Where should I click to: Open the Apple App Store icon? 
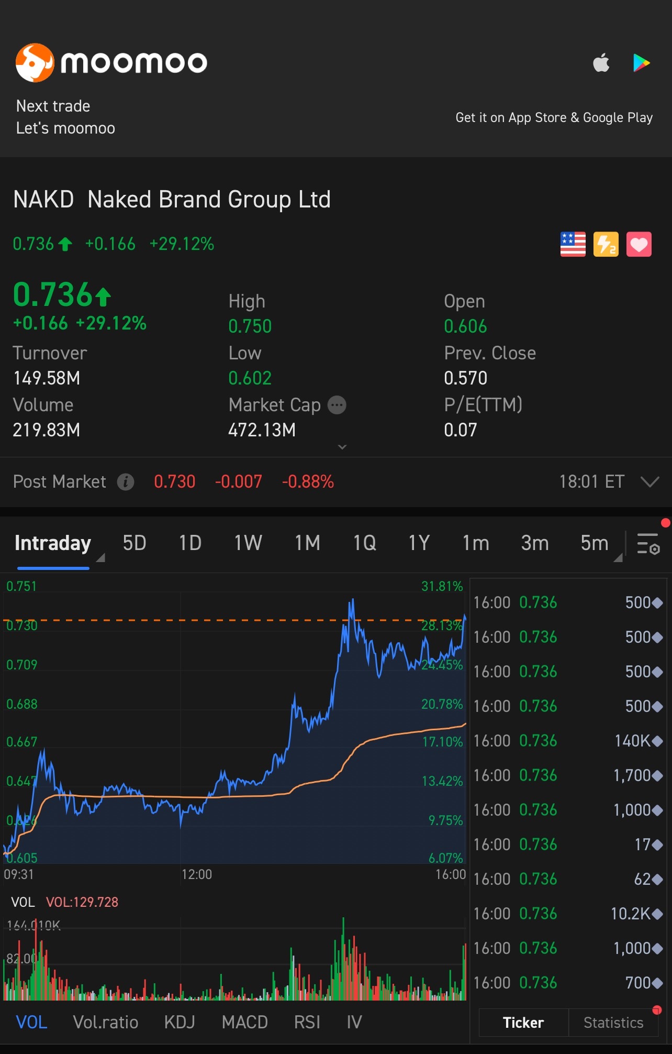[601, 63]
